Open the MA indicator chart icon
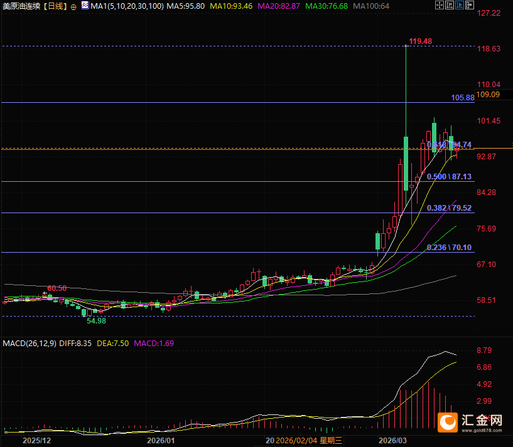The height and width of the screenshot is (447, 513). [x=85, y=5]
